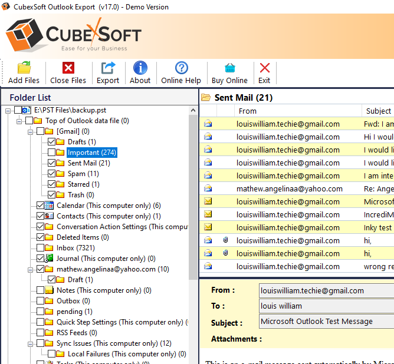
Task: Click the To field showing louis william
Action: [326, 306]
